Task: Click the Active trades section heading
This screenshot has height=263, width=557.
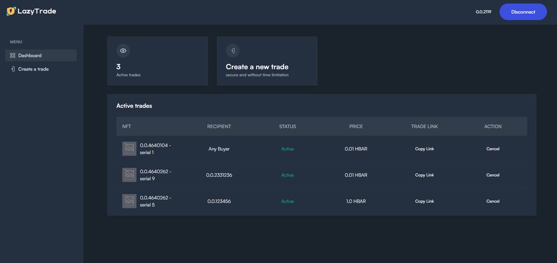Action: pos(134,106)
